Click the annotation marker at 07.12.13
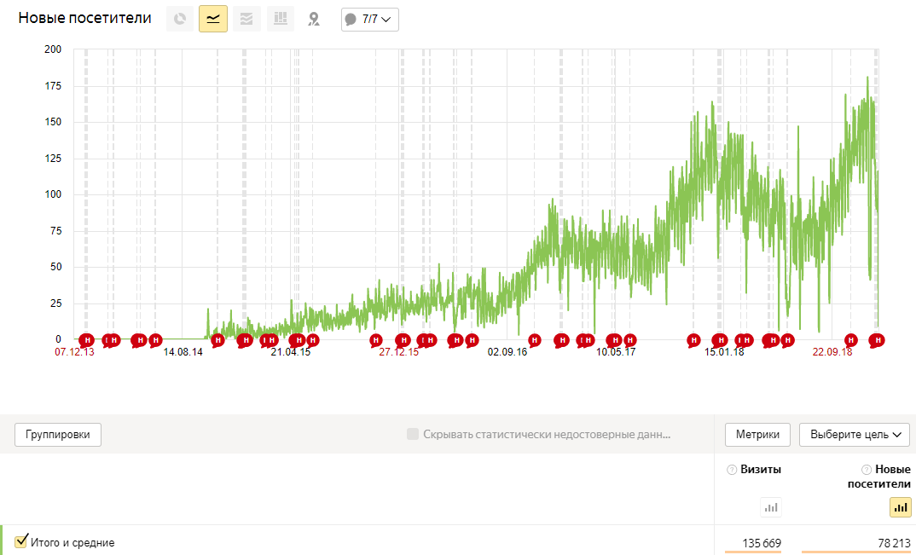This screenshot has height=555, width=916. [x=85, y=341]
